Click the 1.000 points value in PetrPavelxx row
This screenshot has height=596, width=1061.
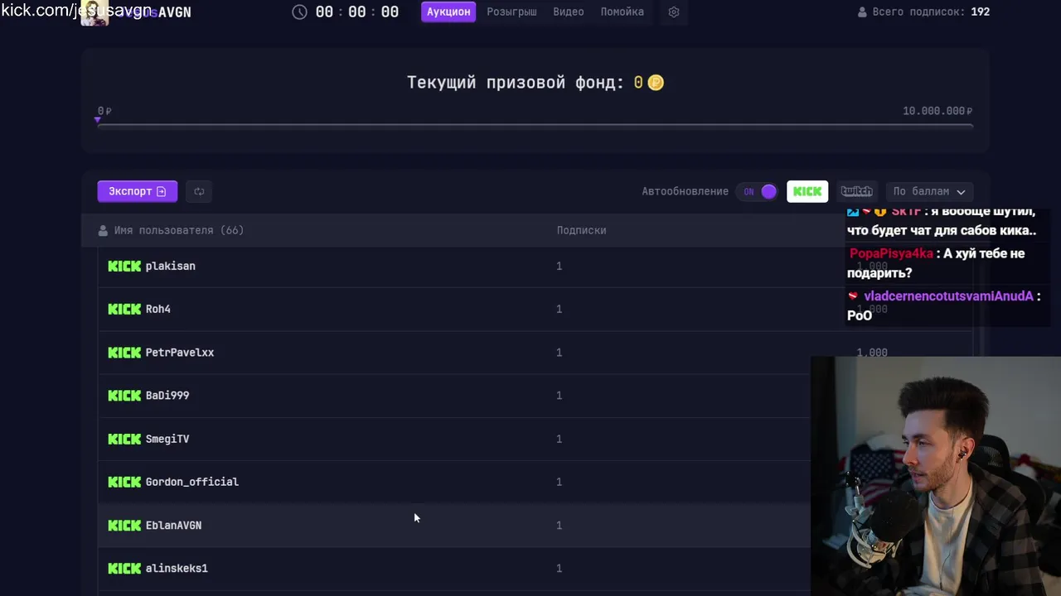tap(872, 353)
